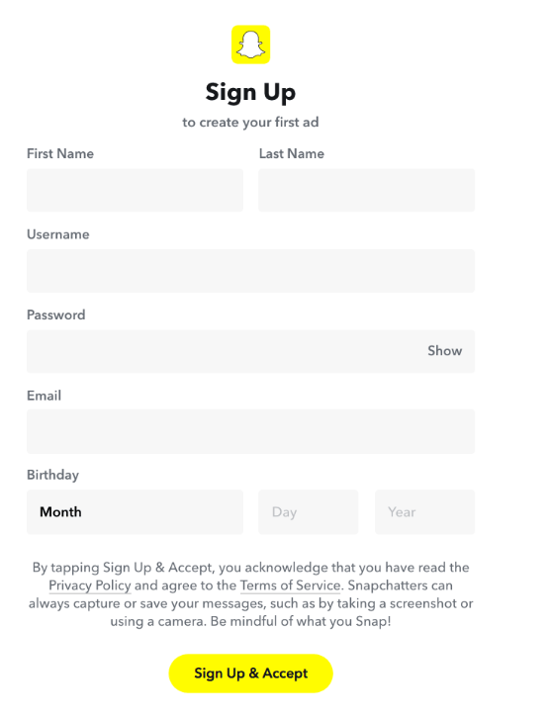Choose the Day birthday field
Screen dimensions: 550x717
[309, 512]
